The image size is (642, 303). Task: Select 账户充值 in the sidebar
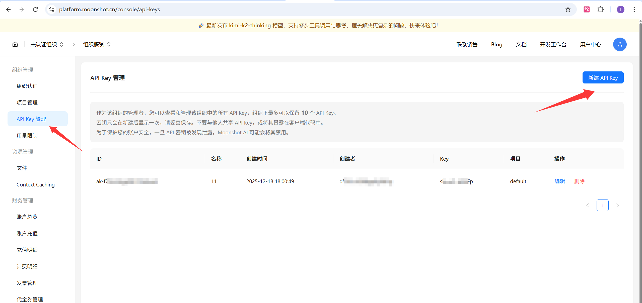point(27,233)
